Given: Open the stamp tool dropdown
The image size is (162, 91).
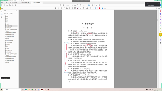Looking at the screenshot, I should pos(84,8).
